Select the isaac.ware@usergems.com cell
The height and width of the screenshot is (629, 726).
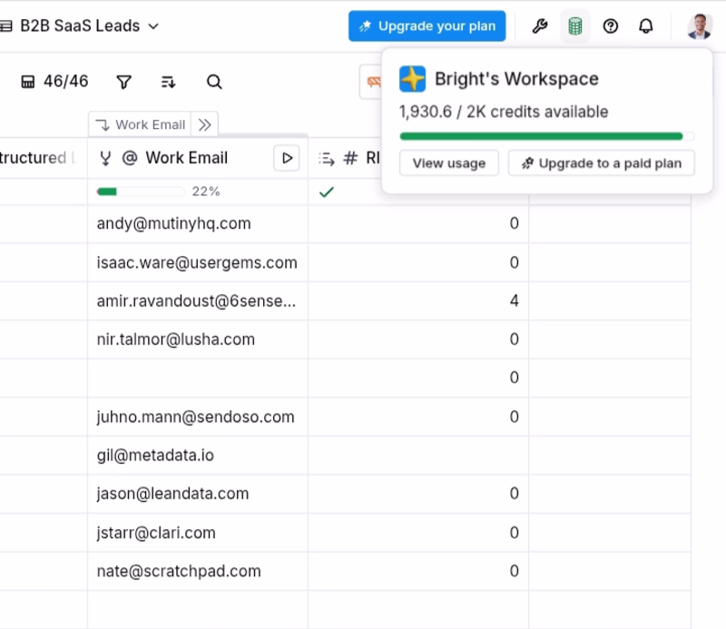coord(198,262)
